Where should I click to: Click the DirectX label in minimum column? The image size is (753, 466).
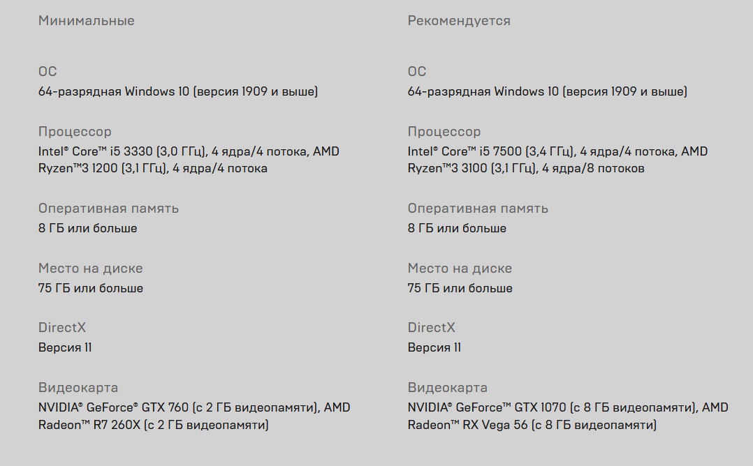pyautogui.click(x=62, y=328)
